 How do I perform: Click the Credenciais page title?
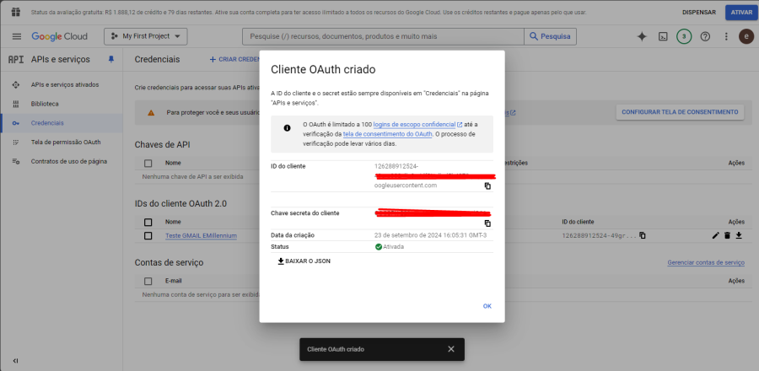[x=158, y=59]
